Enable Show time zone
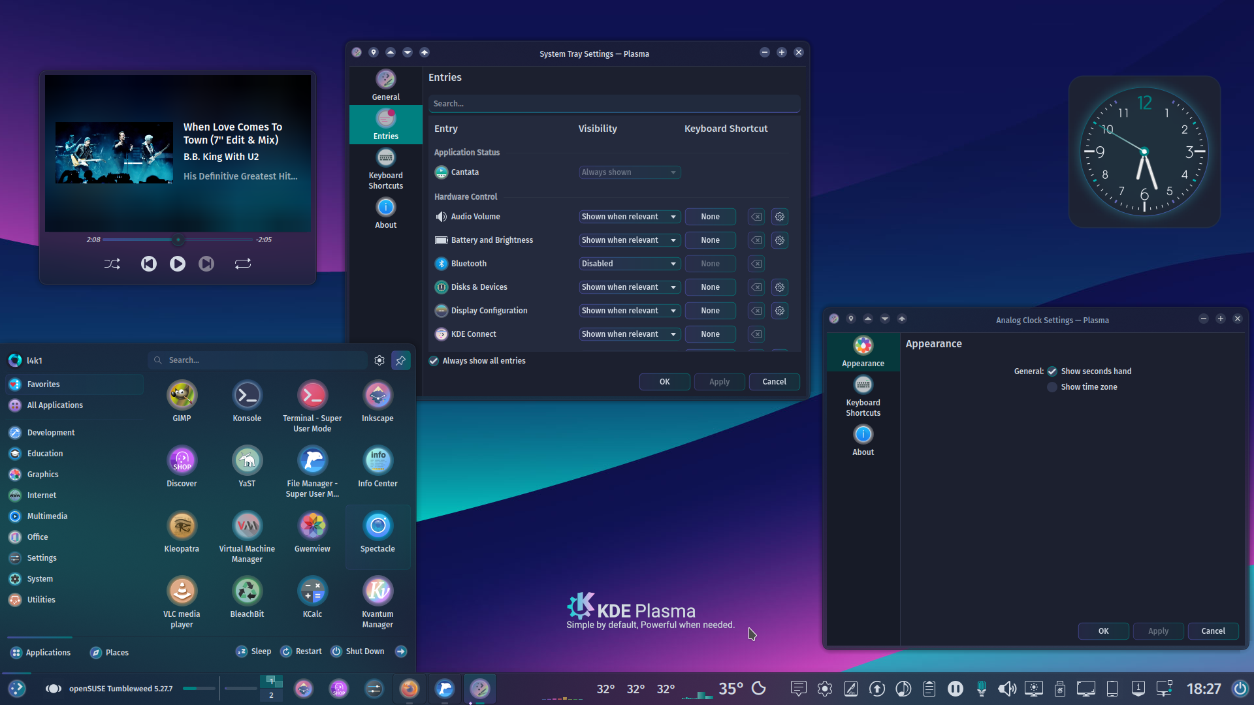Image resolution: width=1254 pixels, height=705 pixels. click(x=1082, y=386)
